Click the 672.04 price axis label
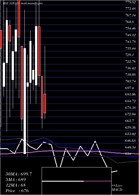The image size is (139, 195). [x=130, y=114]
